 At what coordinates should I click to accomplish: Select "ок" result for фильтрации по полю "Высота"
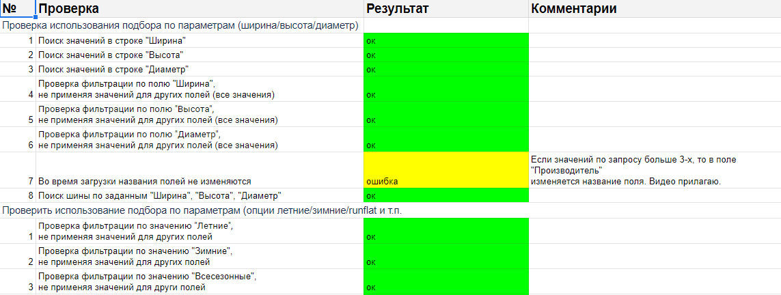click(x=446, y=115)
